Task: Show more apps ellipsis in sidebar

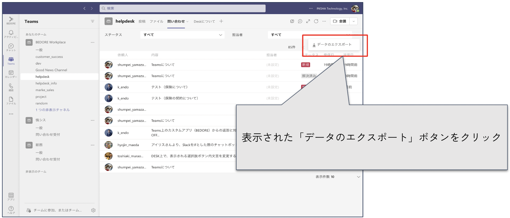Action: coord(11,114)
